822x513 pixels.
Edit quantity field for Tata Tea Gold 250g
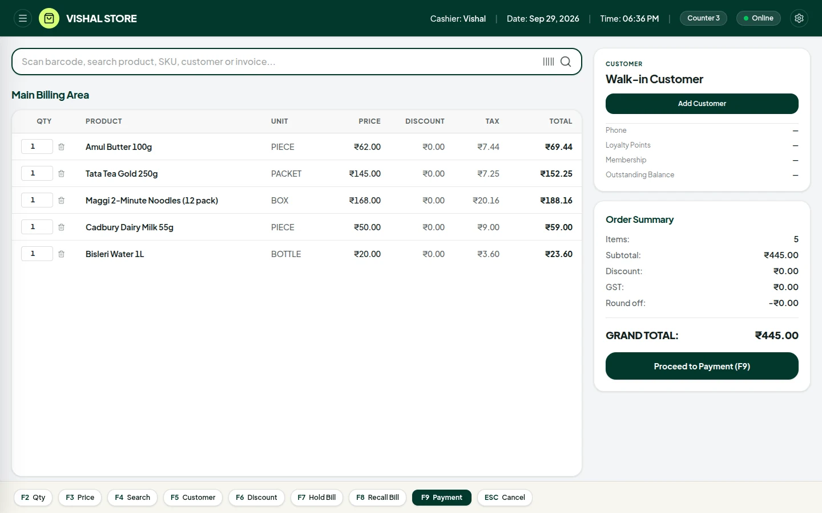click(x=37, y=173)
